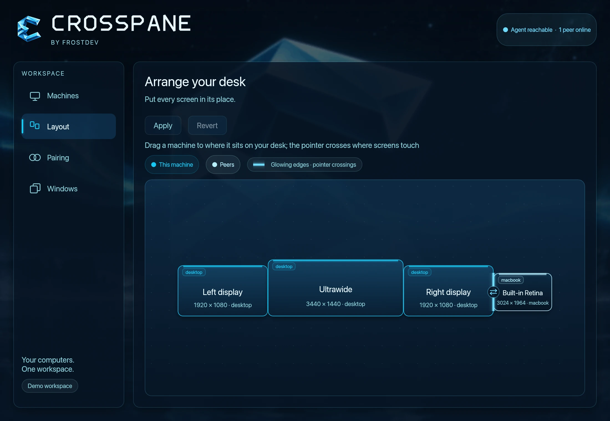Select the Ultrawide display tile

point(335,288)
